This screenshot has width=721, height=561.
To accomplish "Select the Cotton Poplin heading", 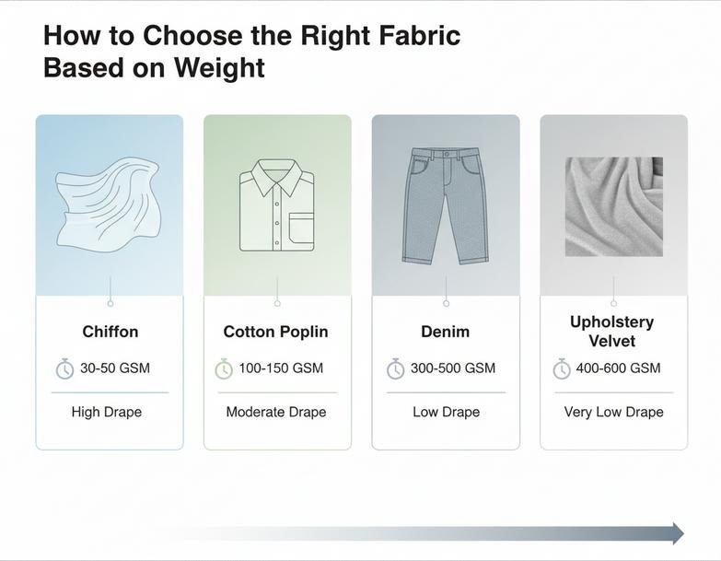I will click(275, 332).
